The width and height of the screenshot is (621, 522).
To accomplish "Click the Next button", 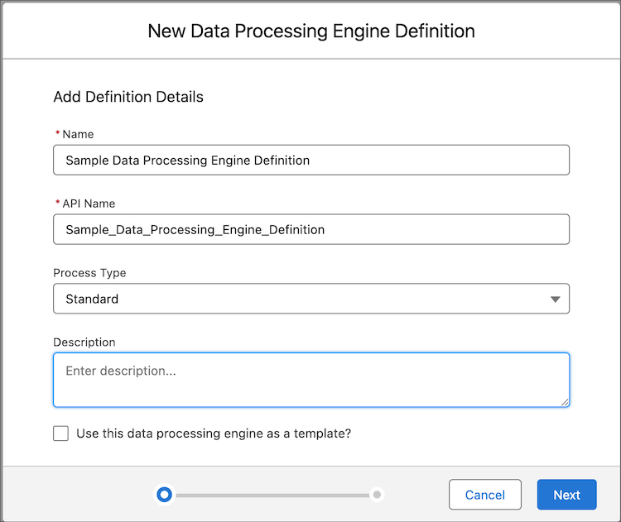I will [566, 495].
